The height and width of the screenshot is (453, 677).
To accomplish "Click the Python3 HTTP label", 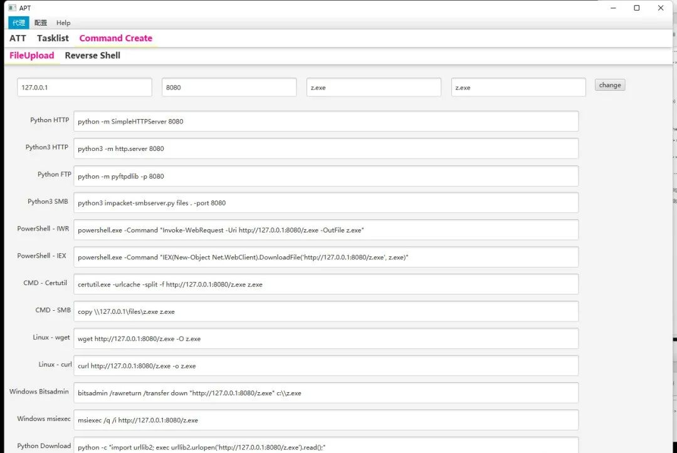I will [47, 147].
